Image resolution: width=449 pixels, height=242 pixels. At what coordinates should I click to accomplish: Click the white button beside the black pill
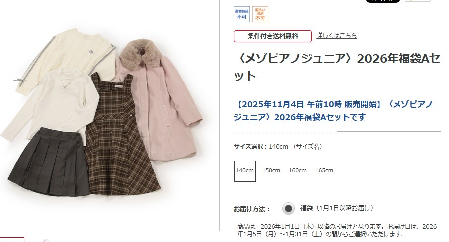tap(418, 1)
